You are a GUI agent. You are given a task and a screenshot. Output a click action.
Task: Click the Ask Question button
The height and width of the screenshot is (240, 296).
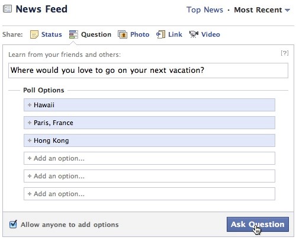point(258,225)
